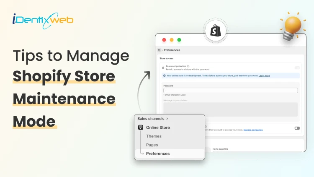Click the red close window button
Screen dimensions: 314x177
click(x=164, y=40)
